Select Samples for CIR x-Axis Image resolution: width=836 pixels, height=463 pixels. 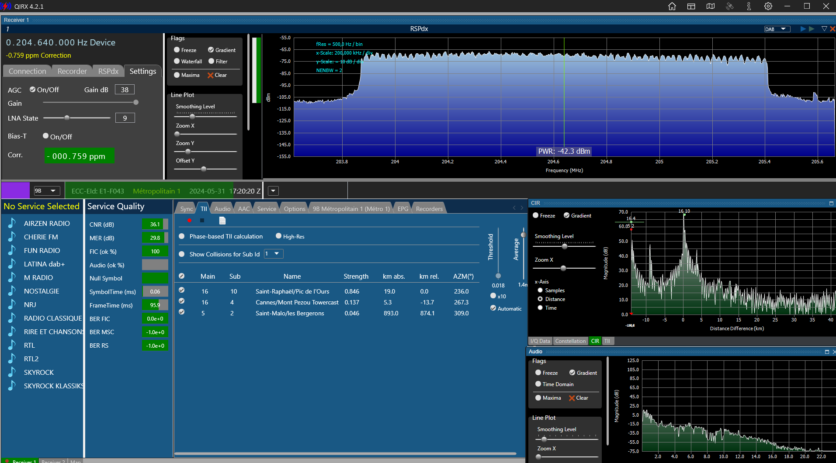pos(540,290)
